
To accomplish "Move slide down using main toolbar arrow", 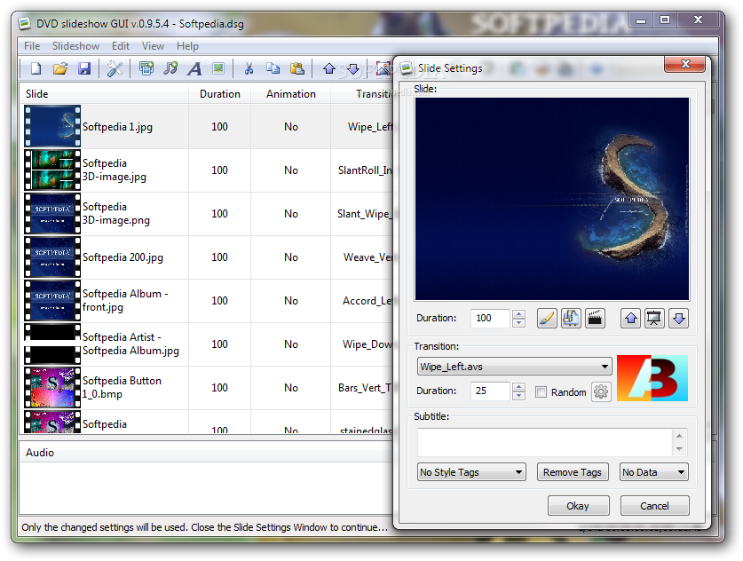I will coord(353,68).
